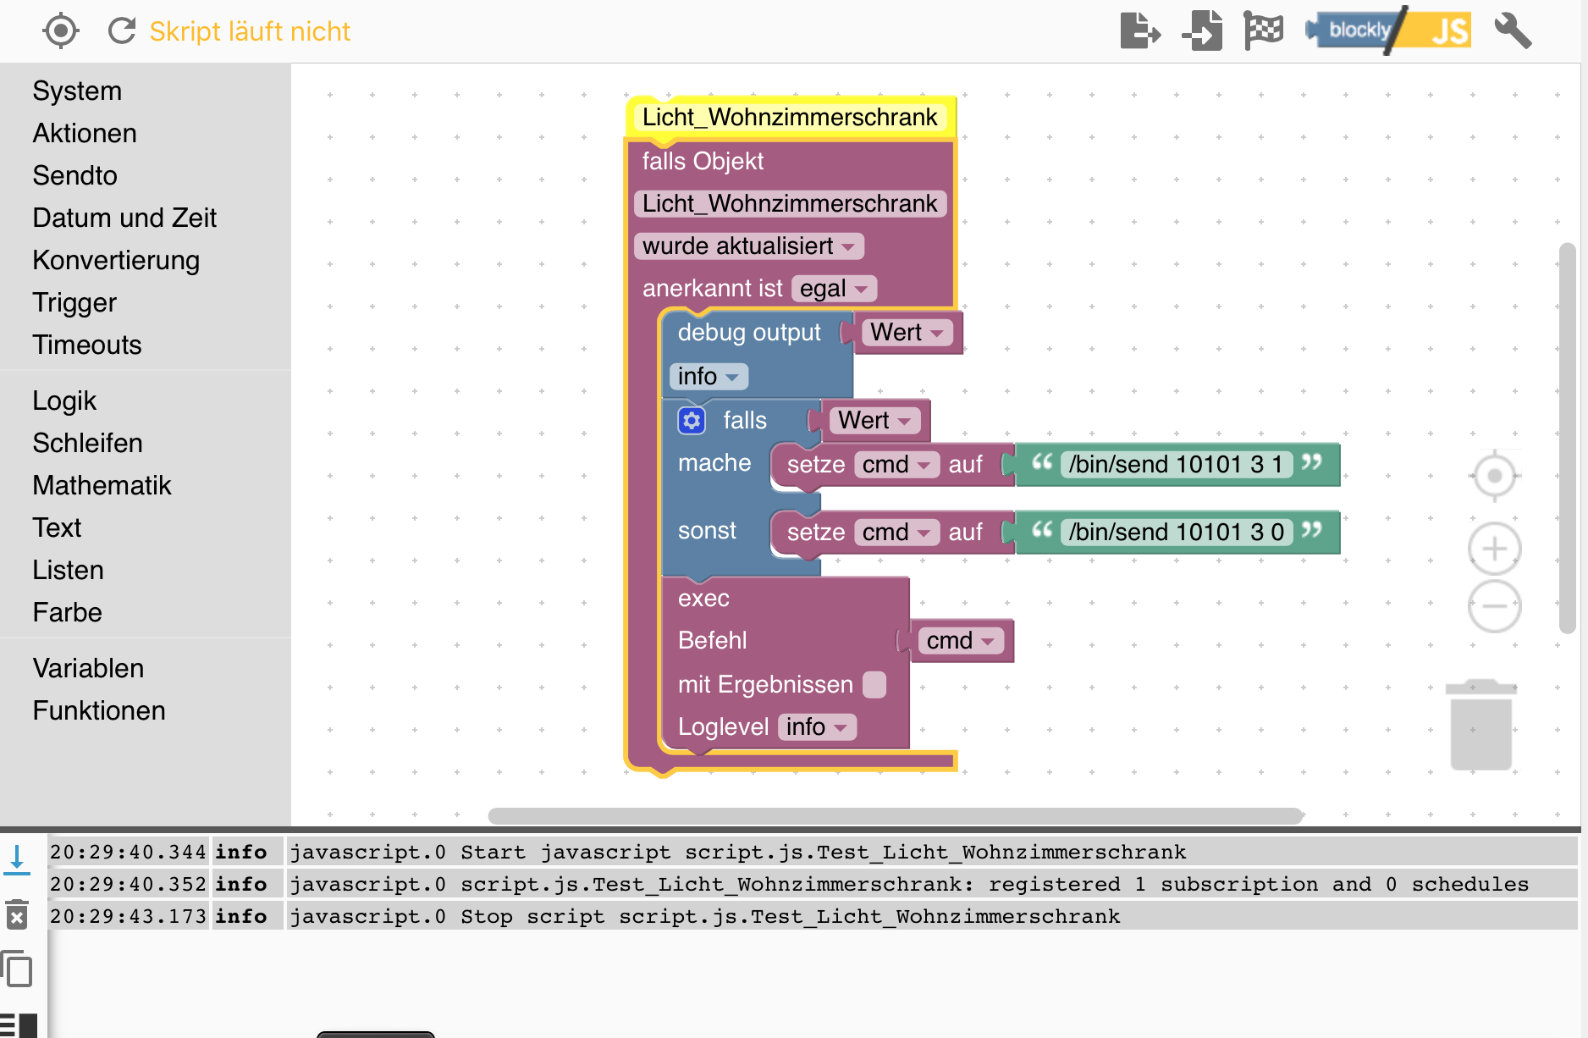This screenshot has width=1588, height=1038.
Task: Copy the log with copy icon
Action: (x=17, y=969)
